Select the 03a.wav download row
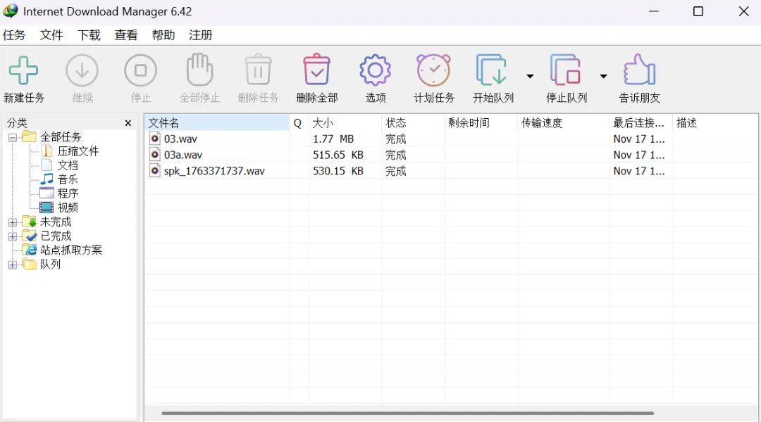761x422 pixels. click(452, 155)
